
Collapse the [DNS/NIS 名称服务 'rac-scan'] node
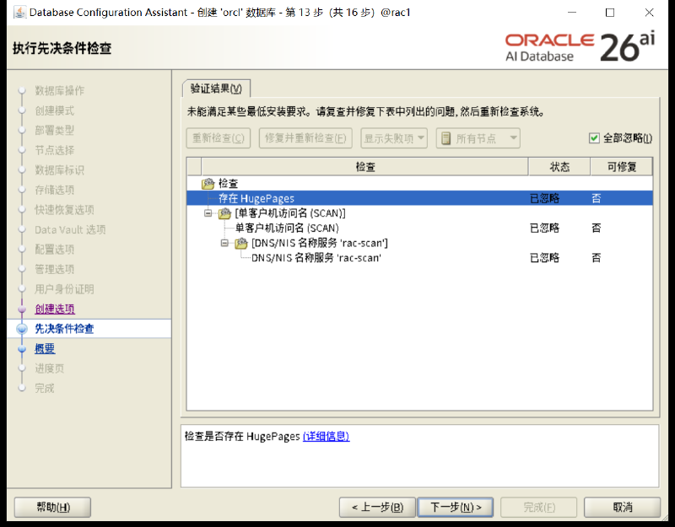[224, 243]
